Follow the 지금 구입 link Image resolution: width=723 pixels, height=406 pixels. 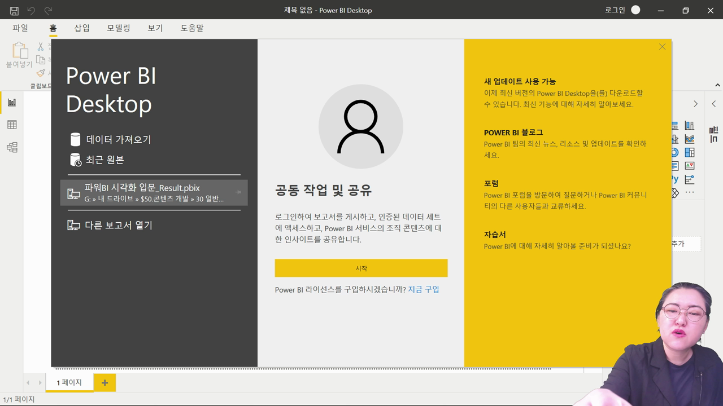424,289
